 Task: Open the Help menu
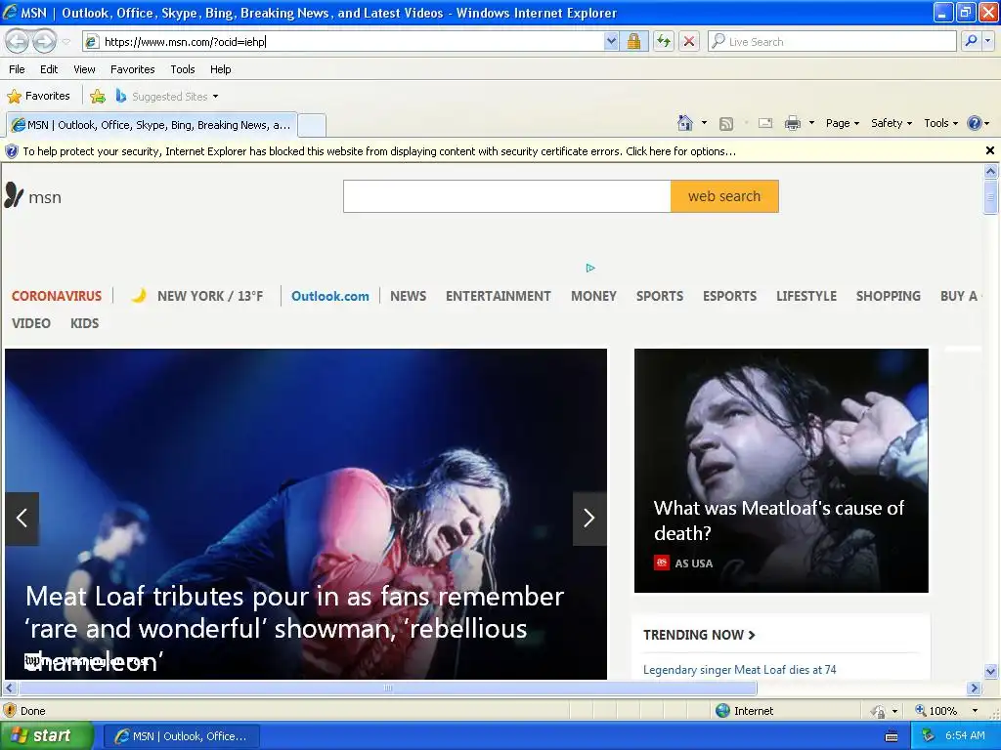(x=220, y=69)
